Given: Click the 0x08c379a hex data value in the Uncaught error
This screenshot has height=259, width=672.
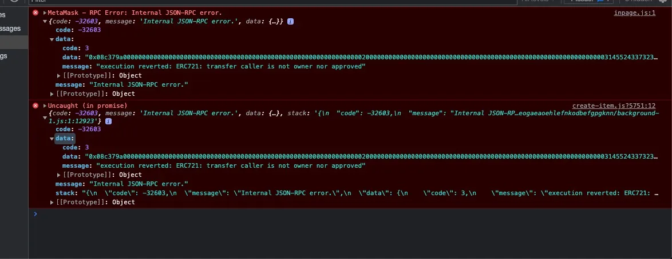Looking at the screenshot, I should click(x=371, y=156).
